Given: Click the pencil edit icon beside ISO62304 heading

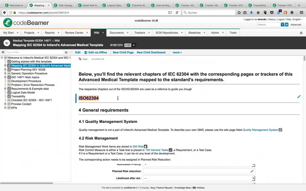Looking at the screenshot, I should tap(299, 97).
